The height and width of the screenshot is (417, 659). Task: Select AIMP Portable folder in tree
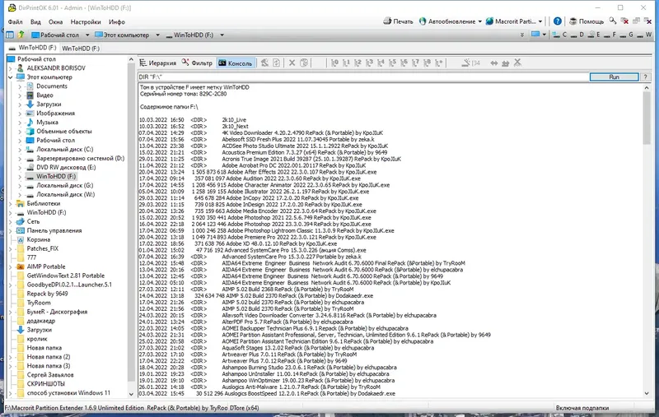tap(46, 266)
